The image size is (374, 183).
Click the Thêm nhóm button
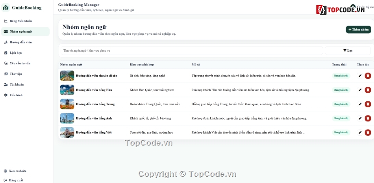359,30
